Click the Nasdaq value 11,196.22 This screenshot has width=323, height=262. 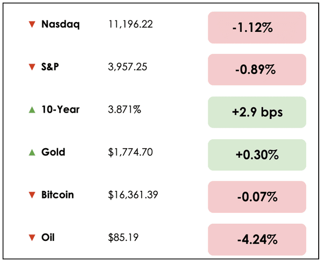(130, 25)
